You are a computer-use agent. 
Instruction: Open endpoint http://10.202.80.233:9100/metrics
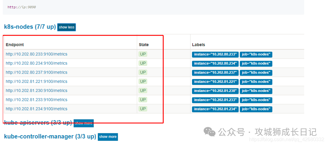pyautogui.click(x=36, y=54)
